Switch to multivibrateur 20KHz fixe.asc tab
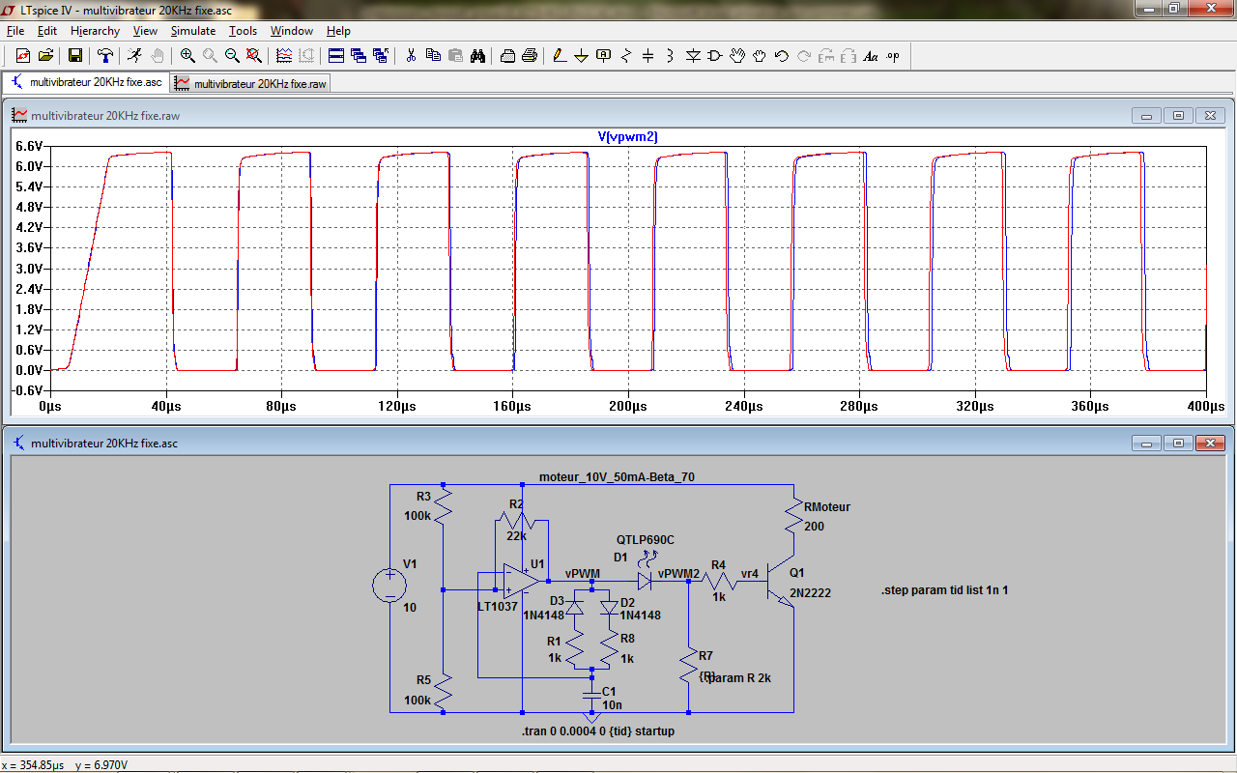Screen dimensions: 1237x773 click(87, 83)
